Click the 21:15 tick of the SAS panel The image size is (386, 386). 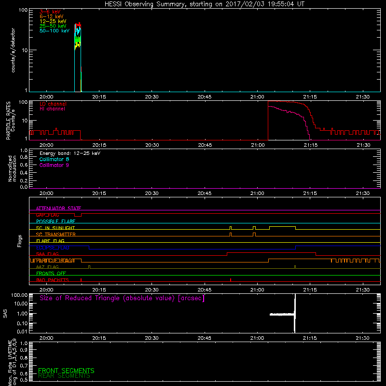[310, 338]
